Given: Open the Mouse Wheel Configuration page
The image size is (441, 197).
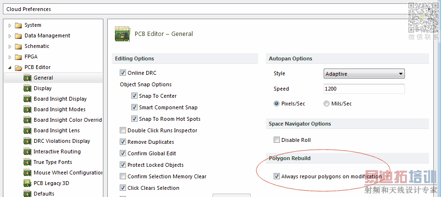Looking at the screenshot, I should [68, 173].
